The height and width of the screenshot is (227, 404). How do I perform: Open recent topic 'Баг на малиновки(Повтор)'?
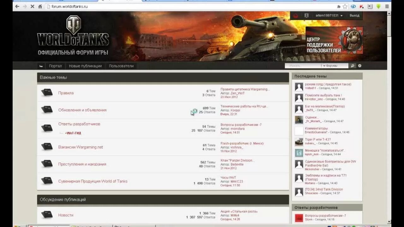tap(325, 106)
